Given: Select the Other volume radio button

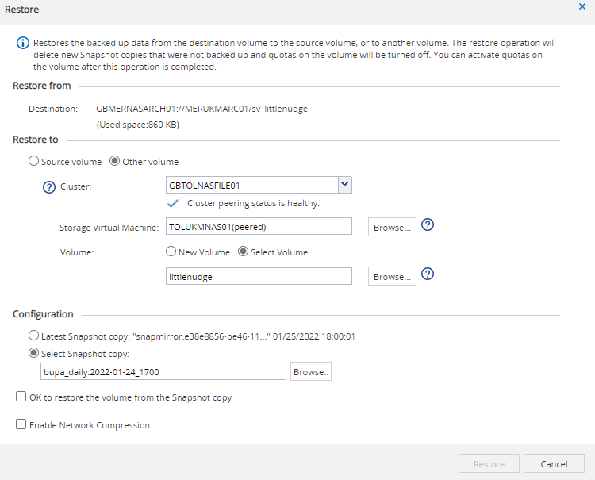Looking at the screenshot, I should (114, 161).
